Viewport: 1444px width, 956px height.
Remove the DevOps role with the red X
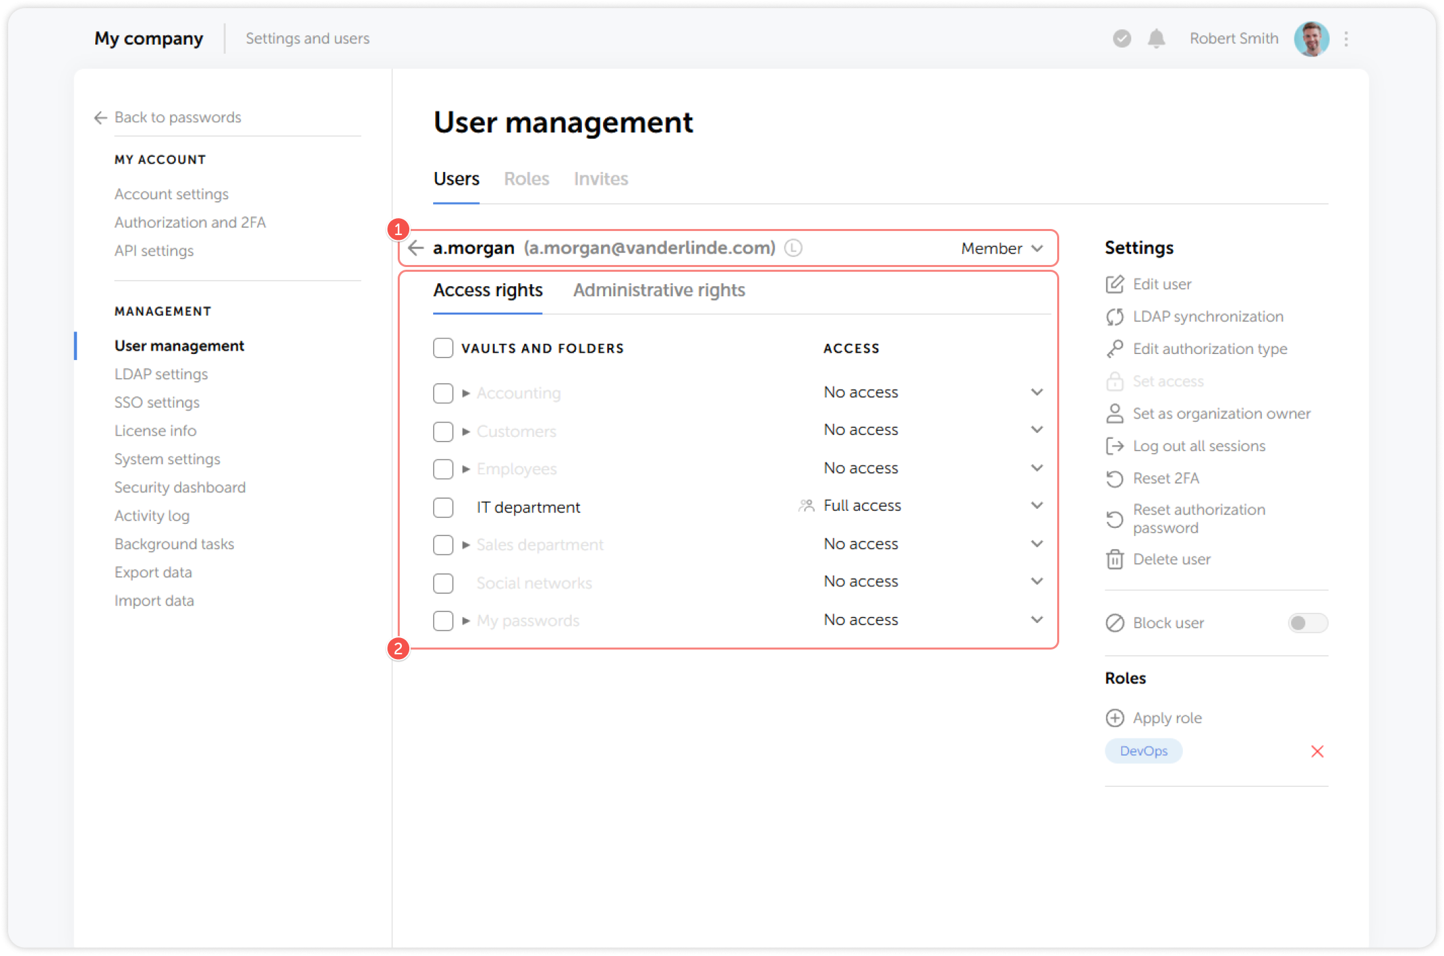click(1318, 751)
